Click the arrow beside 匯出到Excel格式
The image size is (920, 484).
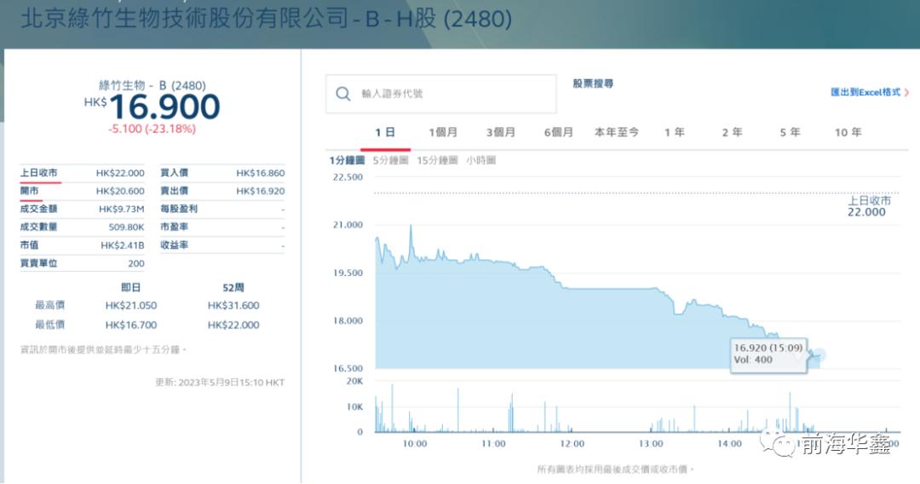906,92
